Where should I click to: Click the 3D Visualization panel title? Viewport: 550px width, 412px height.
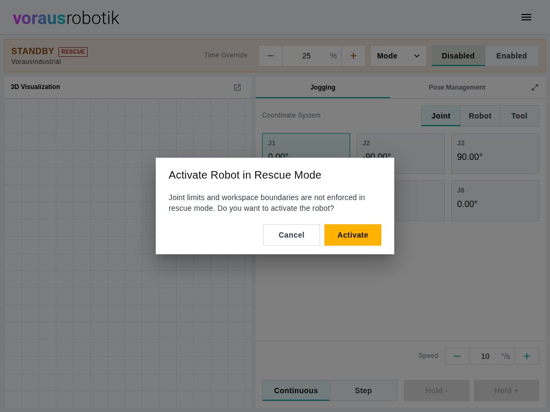(x=35, y=87)
